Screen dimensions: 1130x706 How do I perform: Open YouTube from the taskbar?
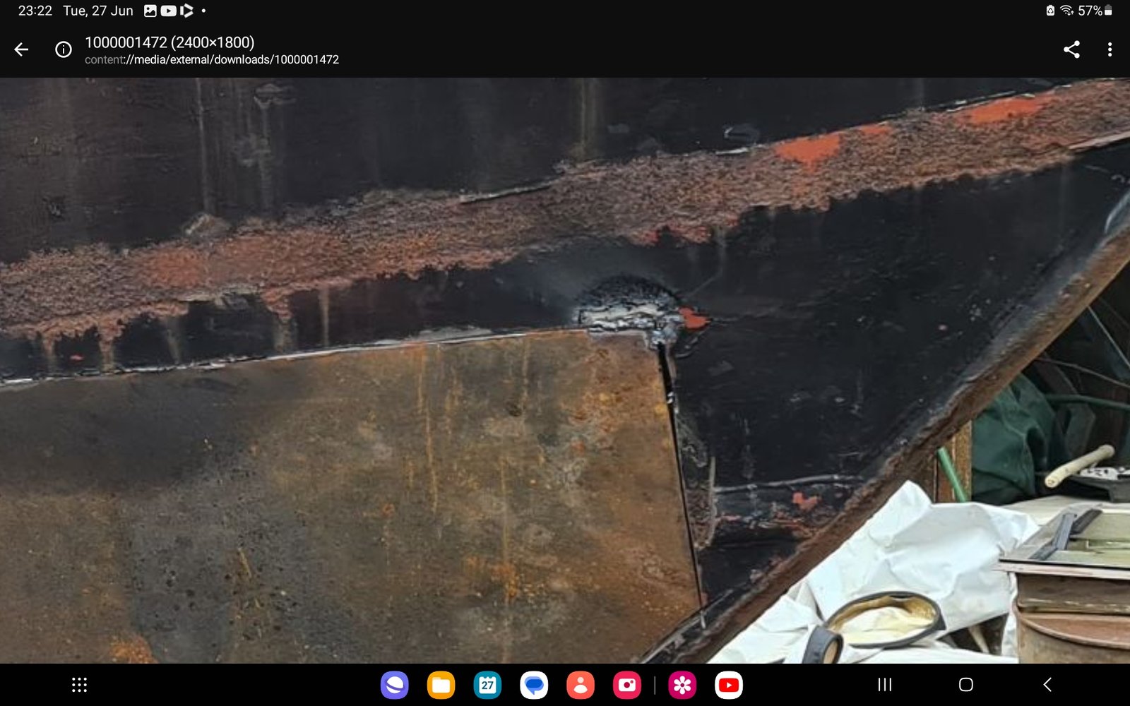[x=728, y=685]
